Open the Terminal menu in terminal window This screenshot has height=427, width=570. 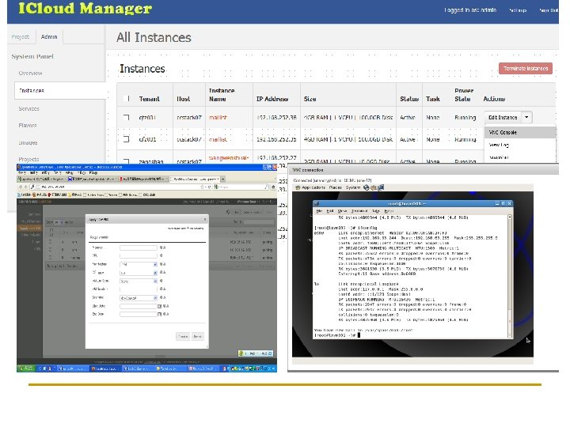click(359, 210)
